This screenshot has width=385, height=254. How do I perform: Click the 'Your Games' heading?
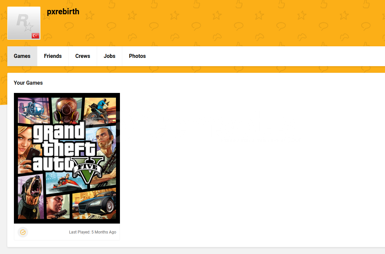pos(28,83)
